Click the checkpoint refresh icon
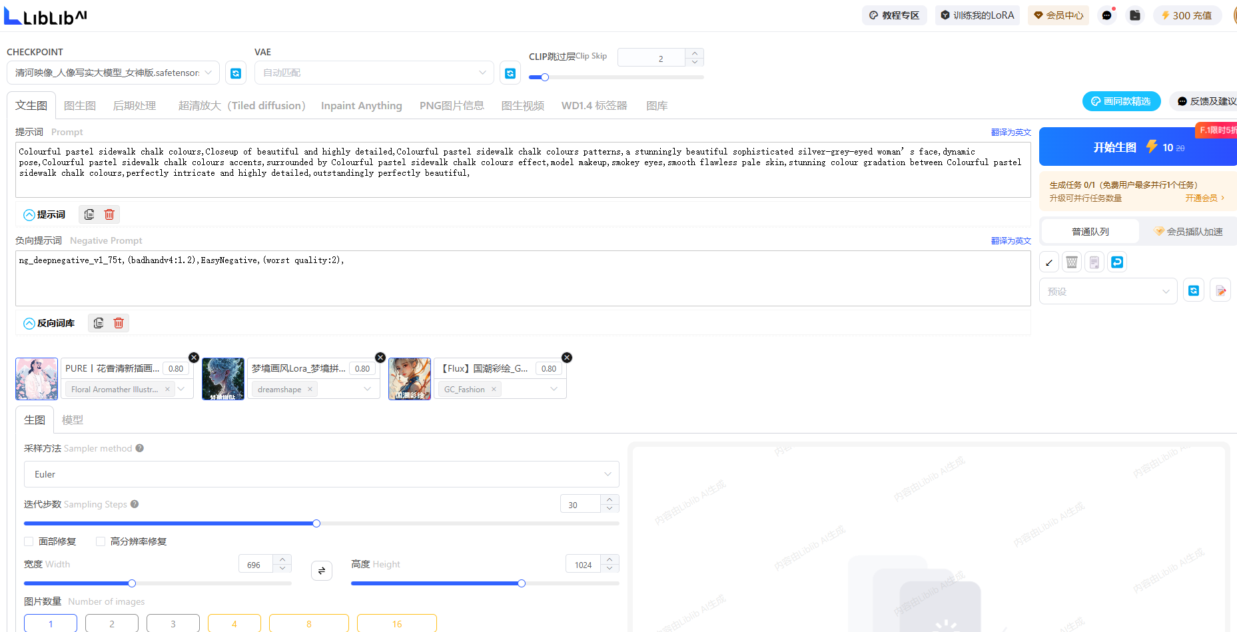Image resolution: width=1237 pixels, height=632 pixels. (x=236, y=73)
